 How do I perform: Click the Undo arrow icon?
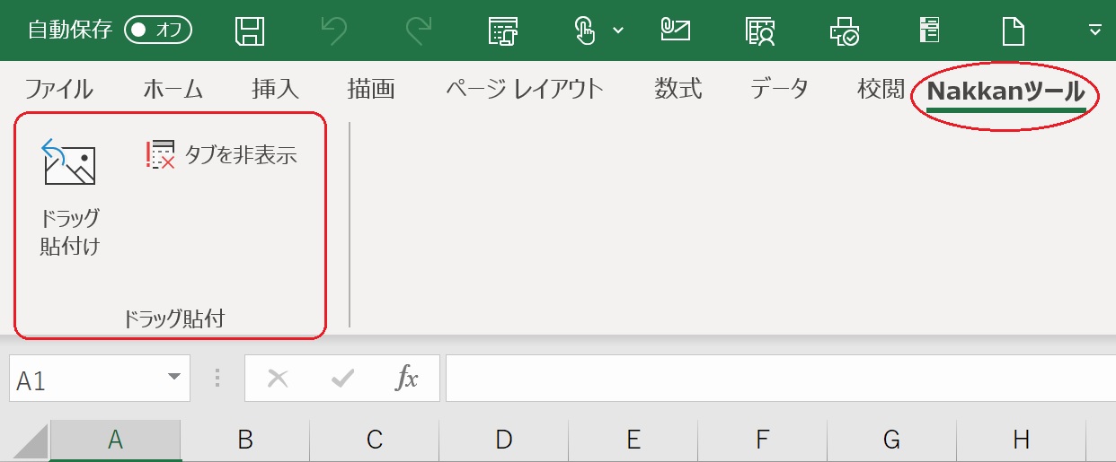click(334, 31)
